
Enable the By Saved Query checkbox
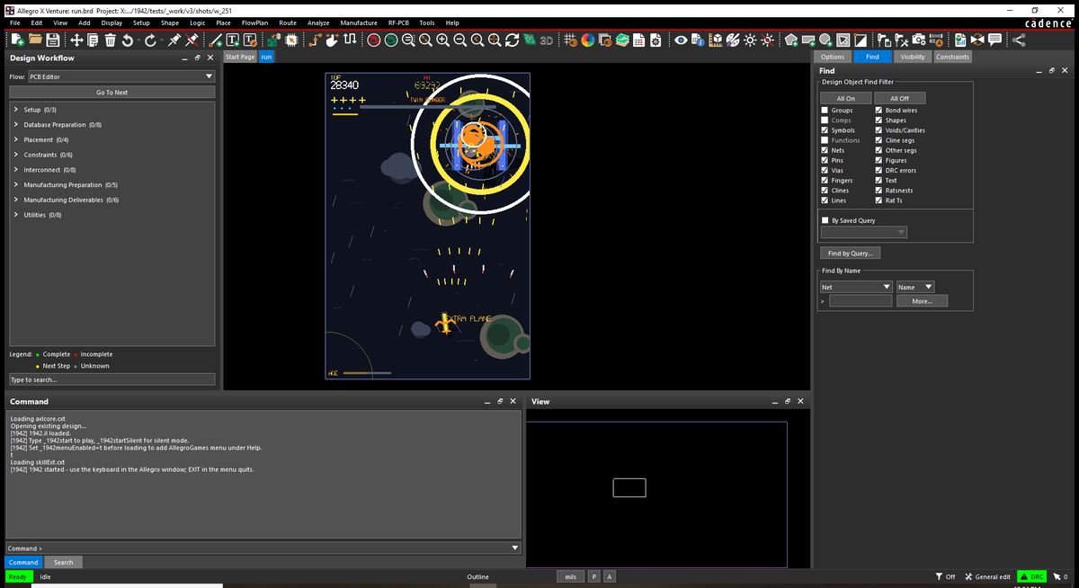825,220
